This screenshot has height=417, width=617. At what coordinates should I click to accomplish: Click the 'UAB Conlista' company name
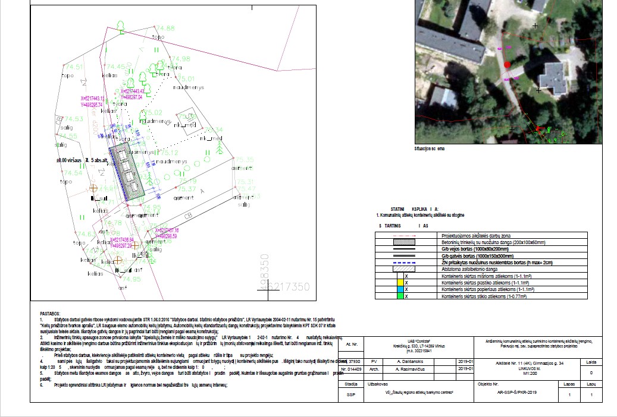pos(419,341)
